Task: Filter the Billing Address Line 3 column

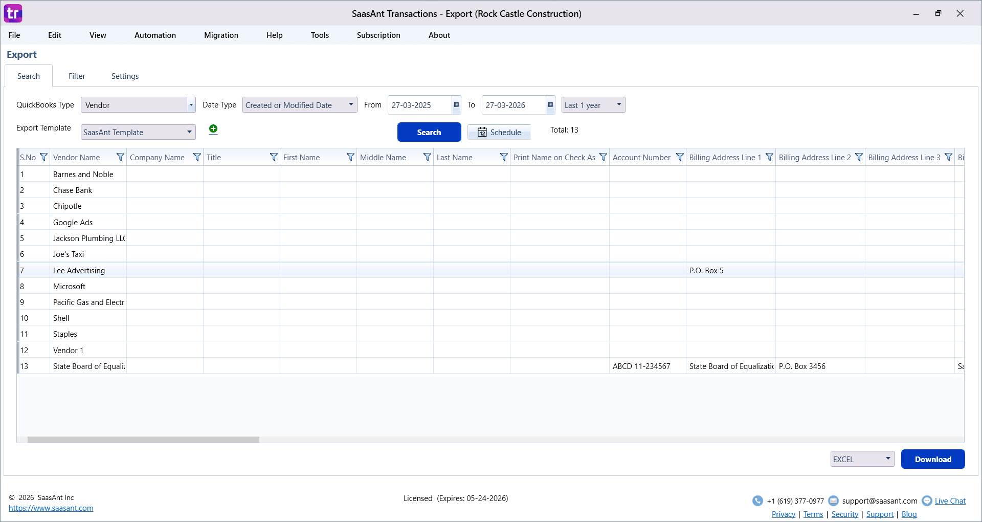Action: click(x=948, y=157)
